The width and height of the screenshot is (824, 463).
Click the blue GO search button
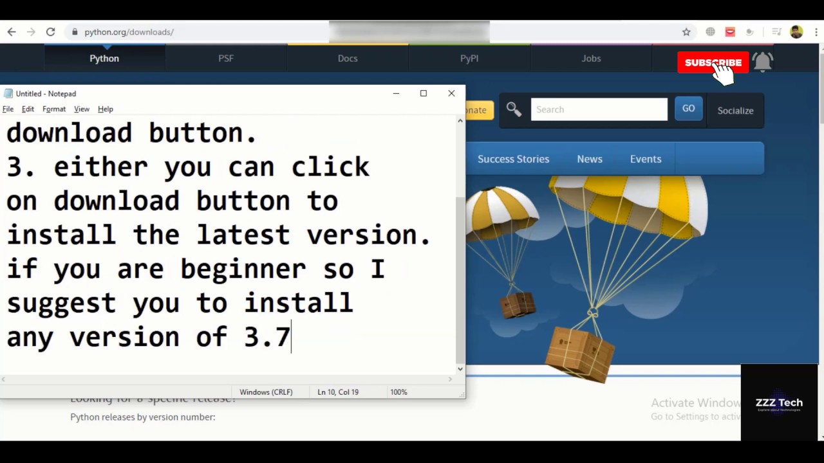point(688,109)
